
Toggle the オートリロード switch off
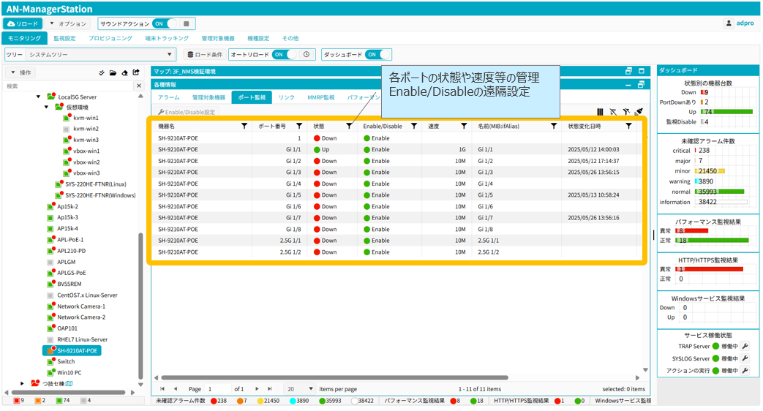285,55
